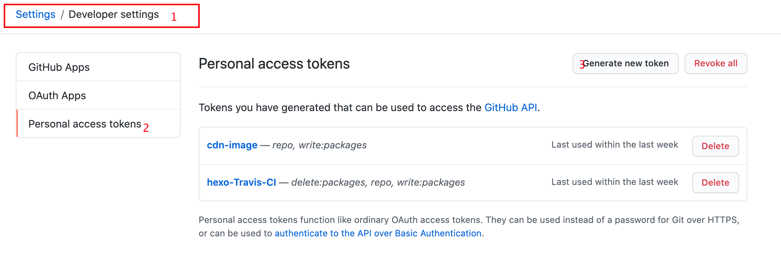The image size is (781, 258).
Task: Open OAuth Apps sidebar item
Action: (x=99, y=95)
